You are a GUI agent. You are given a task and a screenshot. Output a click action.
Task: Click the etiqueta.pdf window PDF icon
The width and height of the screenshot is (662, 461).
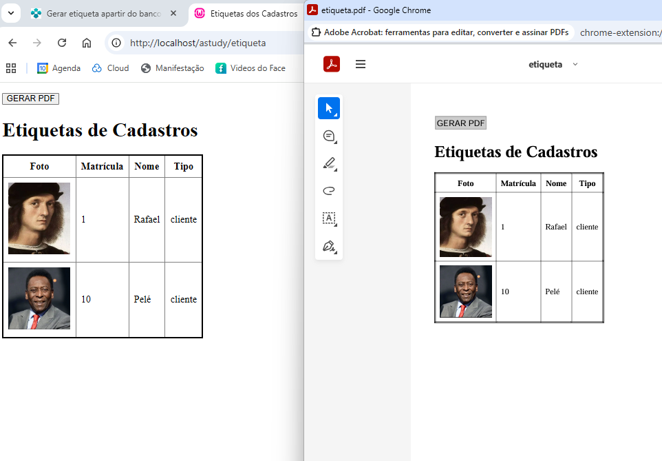(x=312, y=10)
